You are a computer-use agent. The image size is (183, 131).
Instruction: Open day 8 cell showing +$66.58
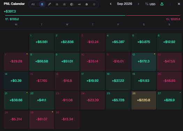coord(42,62)
